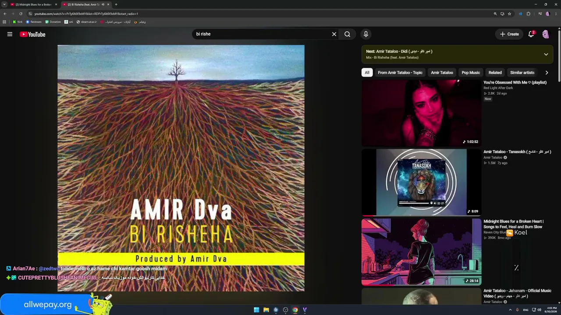
Task: Open OBS Studio from the taskbar
Action: (x=285, y=310)
